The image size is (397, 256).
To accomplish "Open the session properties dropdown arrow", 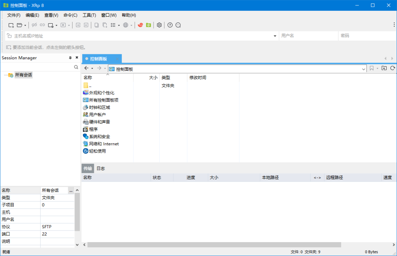I will point(56,25).
